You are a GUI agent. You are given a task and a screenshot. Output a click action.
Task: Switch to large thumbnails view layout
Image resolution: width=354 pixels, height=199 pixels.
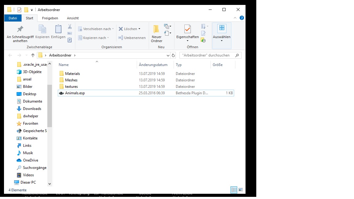[241, 190]
